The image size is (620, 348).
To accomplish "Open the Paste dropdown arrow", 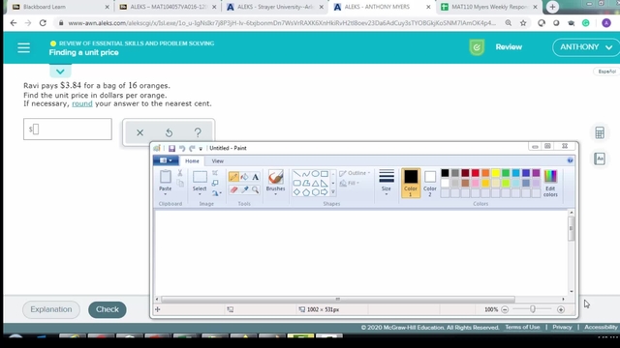I will tap(166, 194).
